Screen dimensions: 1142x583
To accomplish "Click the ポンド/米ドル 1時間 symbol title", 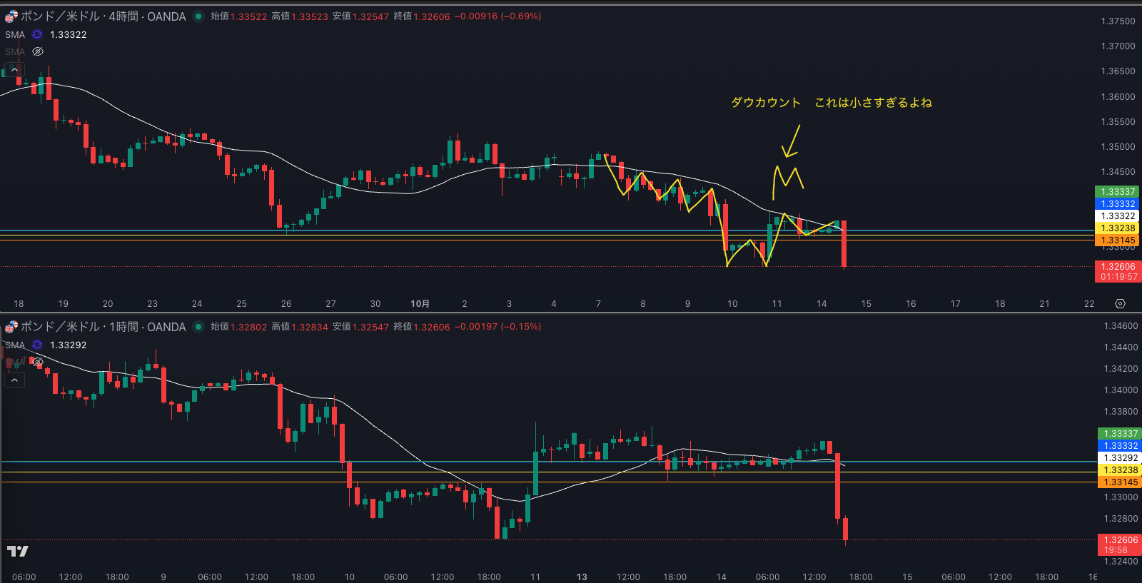I will pyautogui.click(x=103, y=327).
